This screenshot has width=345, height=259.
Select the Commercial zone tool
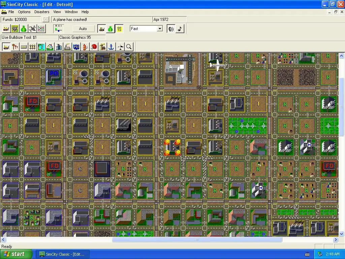[x=59, y=47]
